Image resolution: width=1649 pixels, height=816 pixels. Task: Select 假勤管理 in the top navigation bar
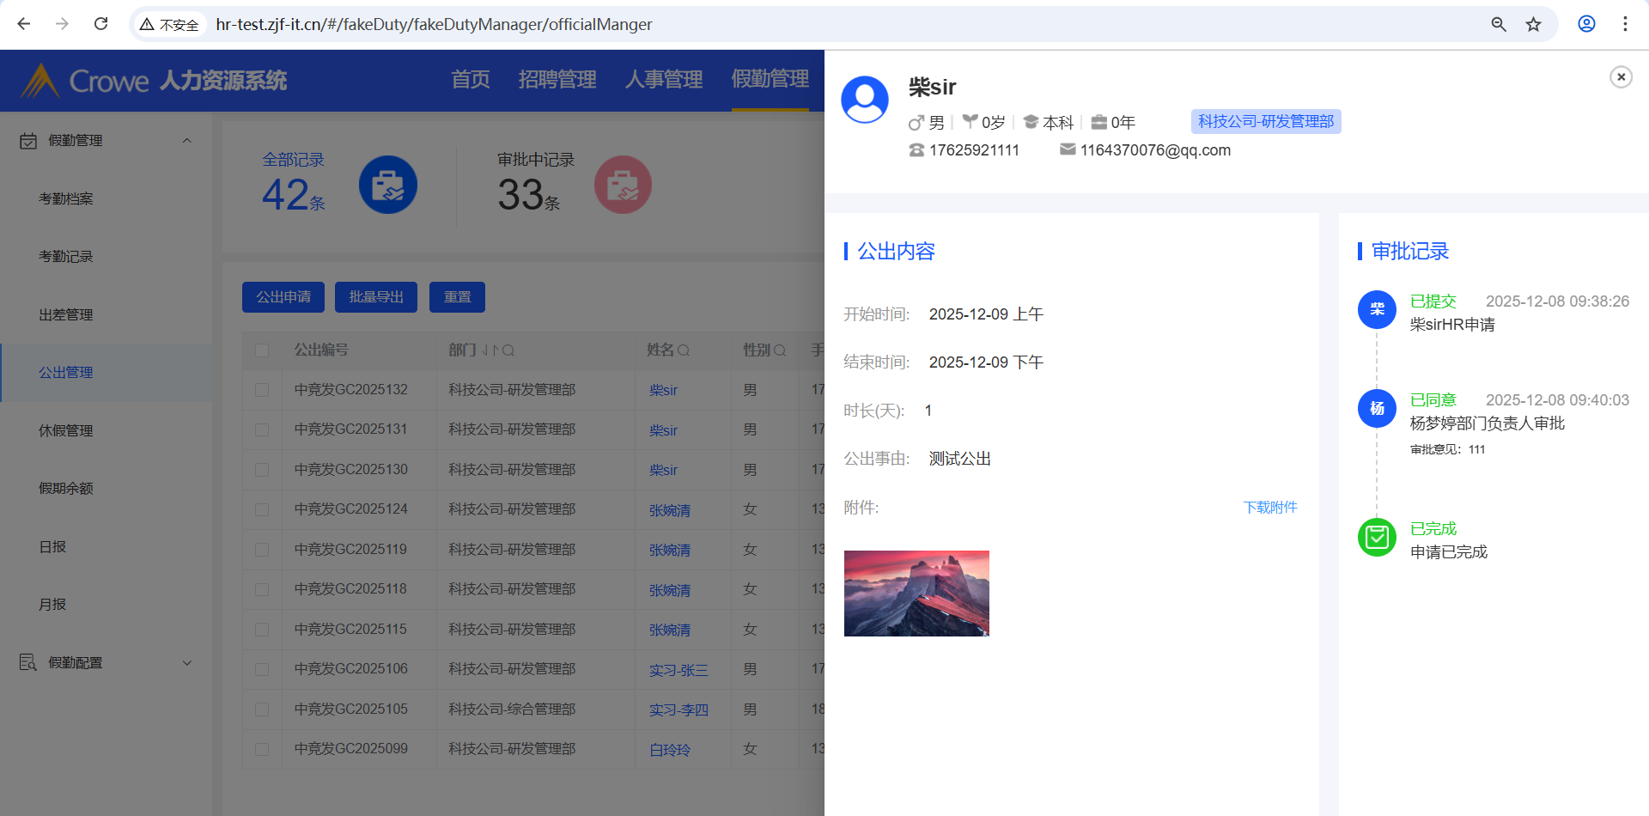click(770, 79)
